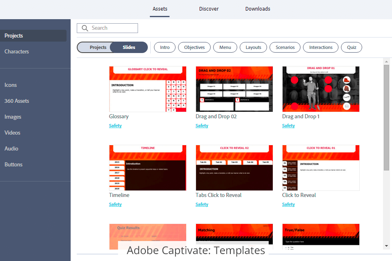The image size is (392, 261).
Task: Filter slides by Quiz
Action: point(352,47)
